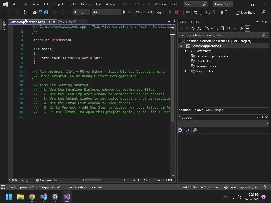This screenshot has height=203, width=271.
Task: Start Without Debugging outline play icon
Action: coord(170,12)
